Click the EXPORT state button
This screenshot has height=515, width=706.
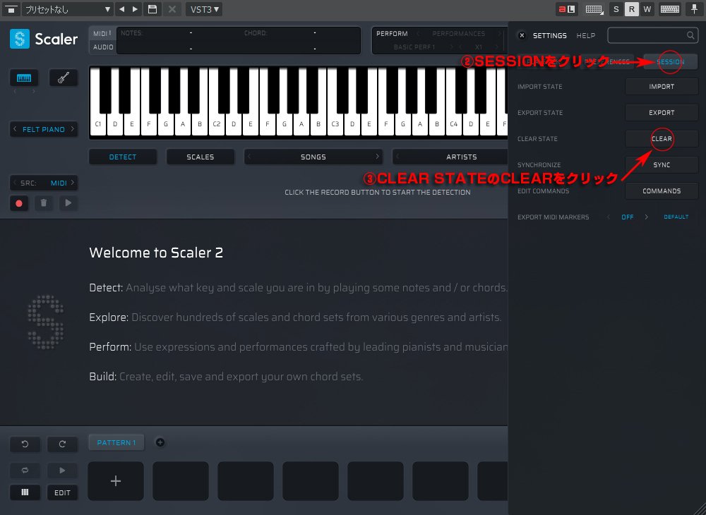point(662,112)
